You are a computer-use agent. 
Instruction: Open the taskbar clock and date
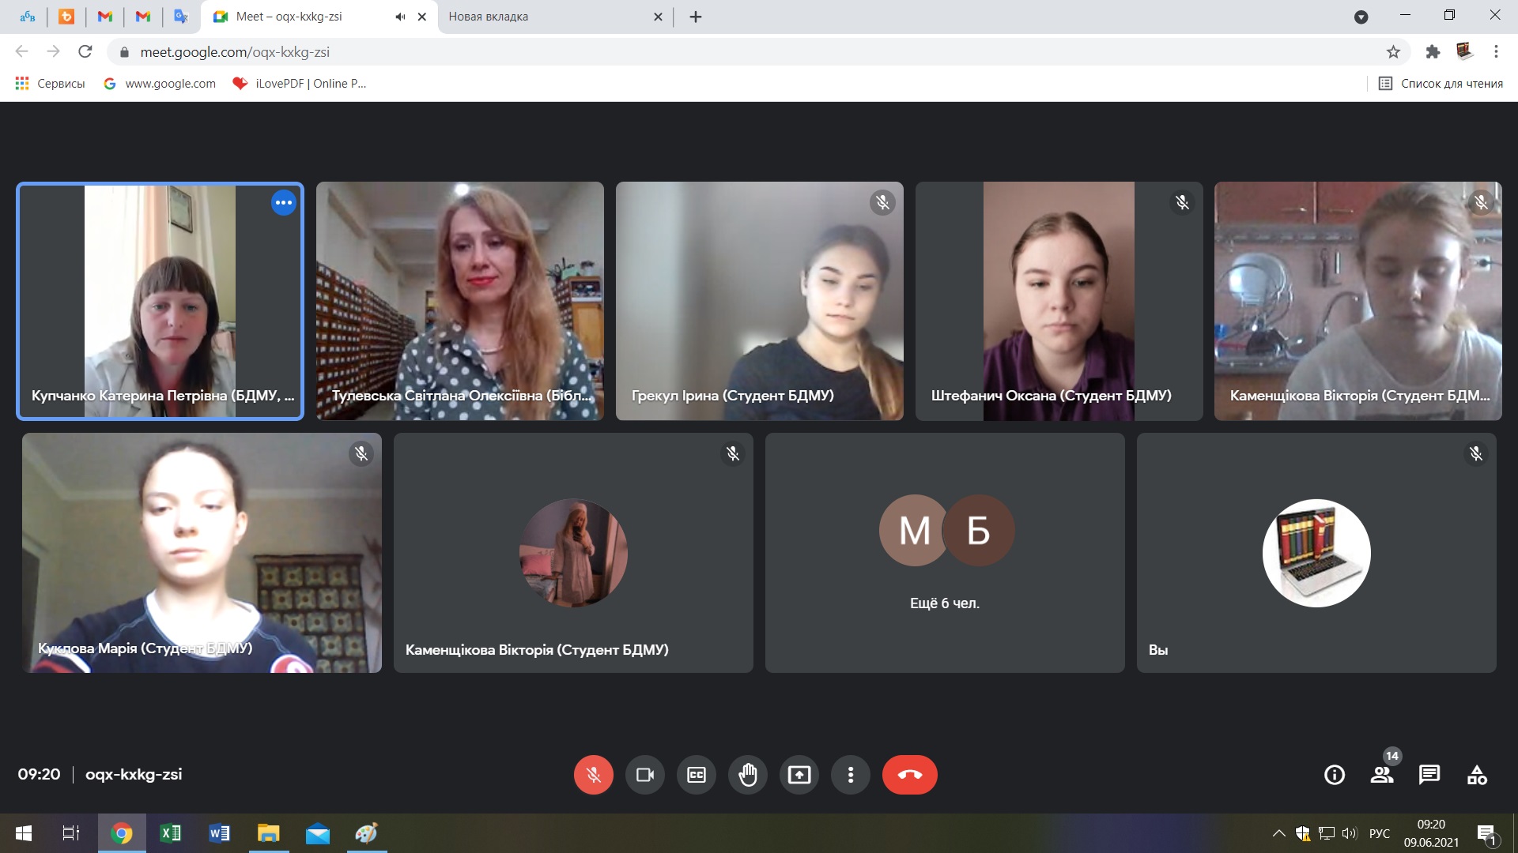1431,833
